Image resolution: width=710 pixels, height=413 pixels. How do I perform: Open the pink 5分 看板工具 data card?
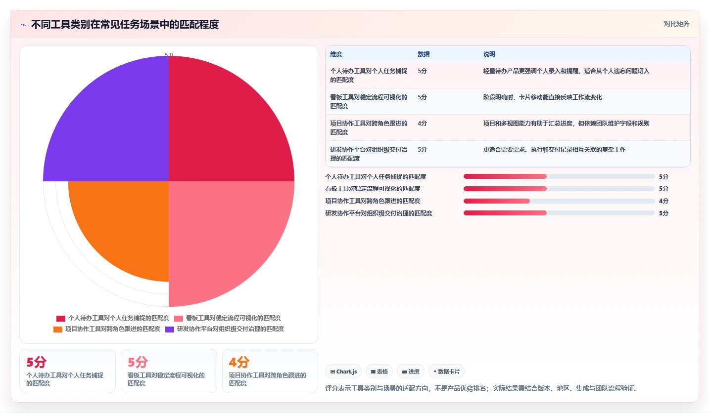(169, 371)
